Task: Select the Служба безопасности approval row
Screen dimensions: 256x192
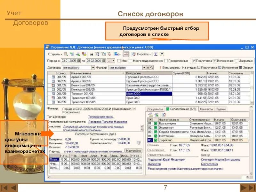Action: pyautogui.click(x=198, y=132)
